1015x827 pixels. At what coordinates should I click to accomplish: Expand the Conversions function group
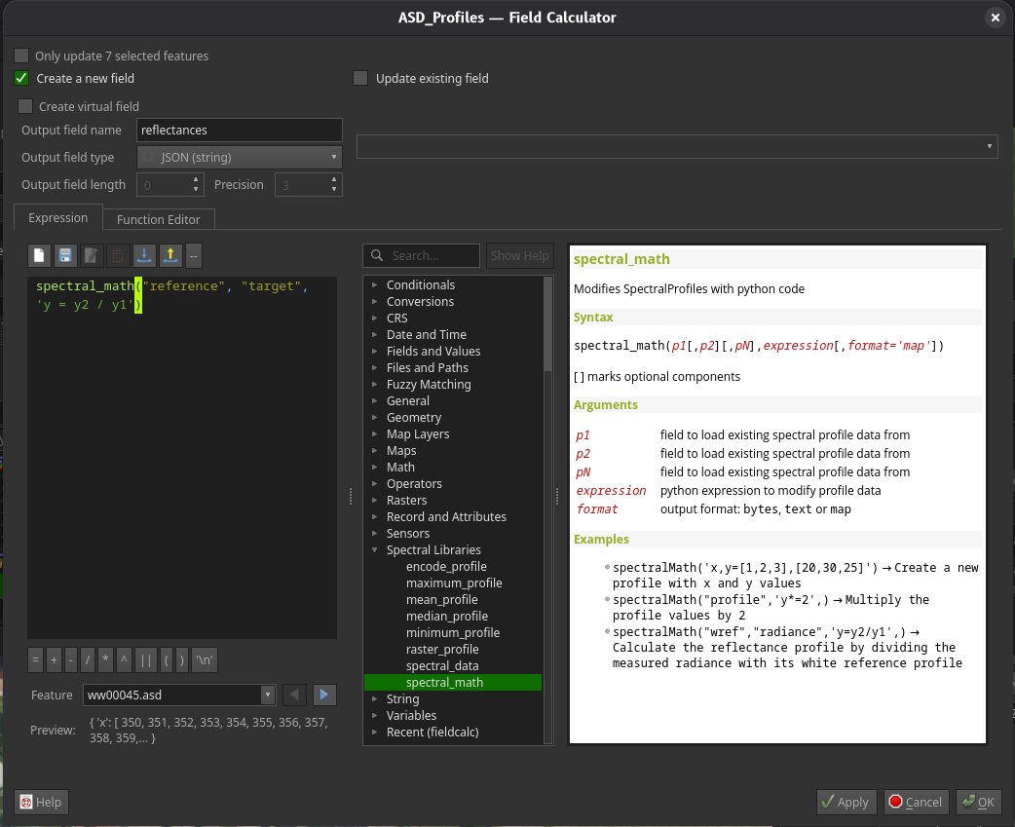click(374, 302)
